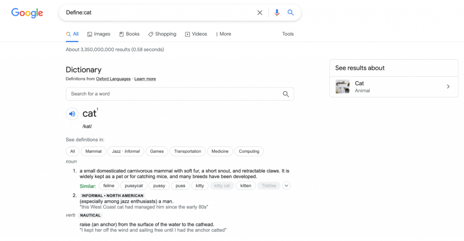Click the dictionary word search magnifier
The image size is (464, 241).
tap(286, 94)
